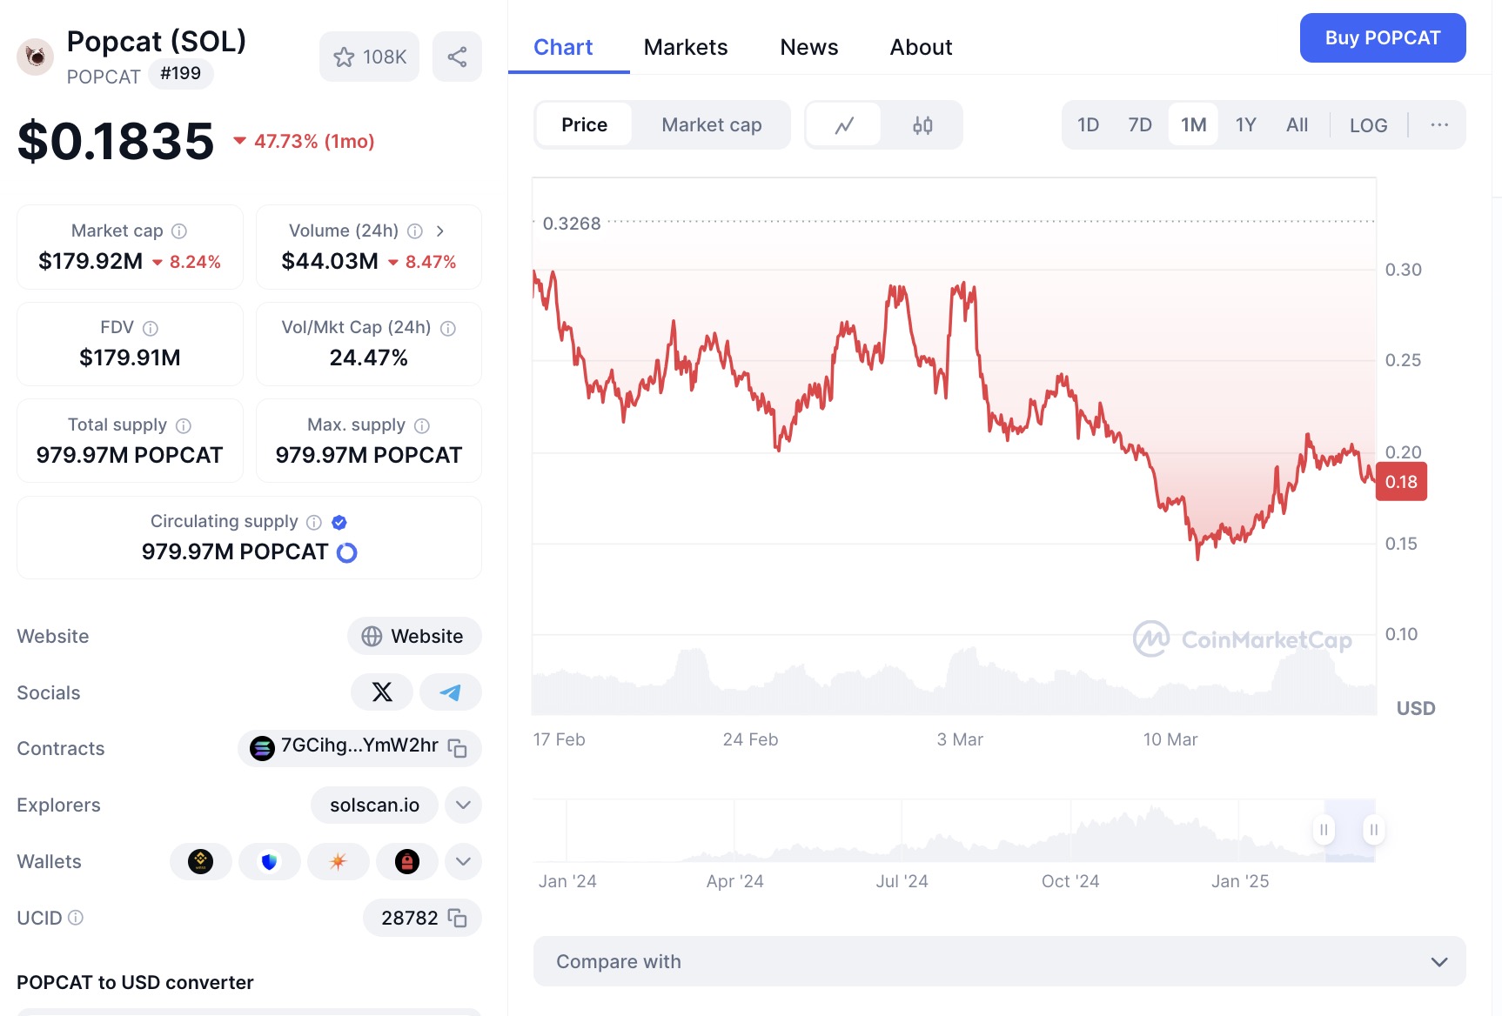
Task: Click info icon next to Max. supply
Action: tap(422, 425)
